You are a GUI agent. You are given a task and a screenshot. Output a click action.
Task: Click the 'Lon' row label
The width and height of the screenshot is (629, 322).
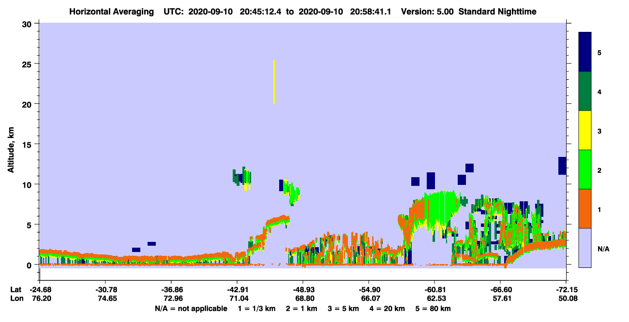point(16,299)
